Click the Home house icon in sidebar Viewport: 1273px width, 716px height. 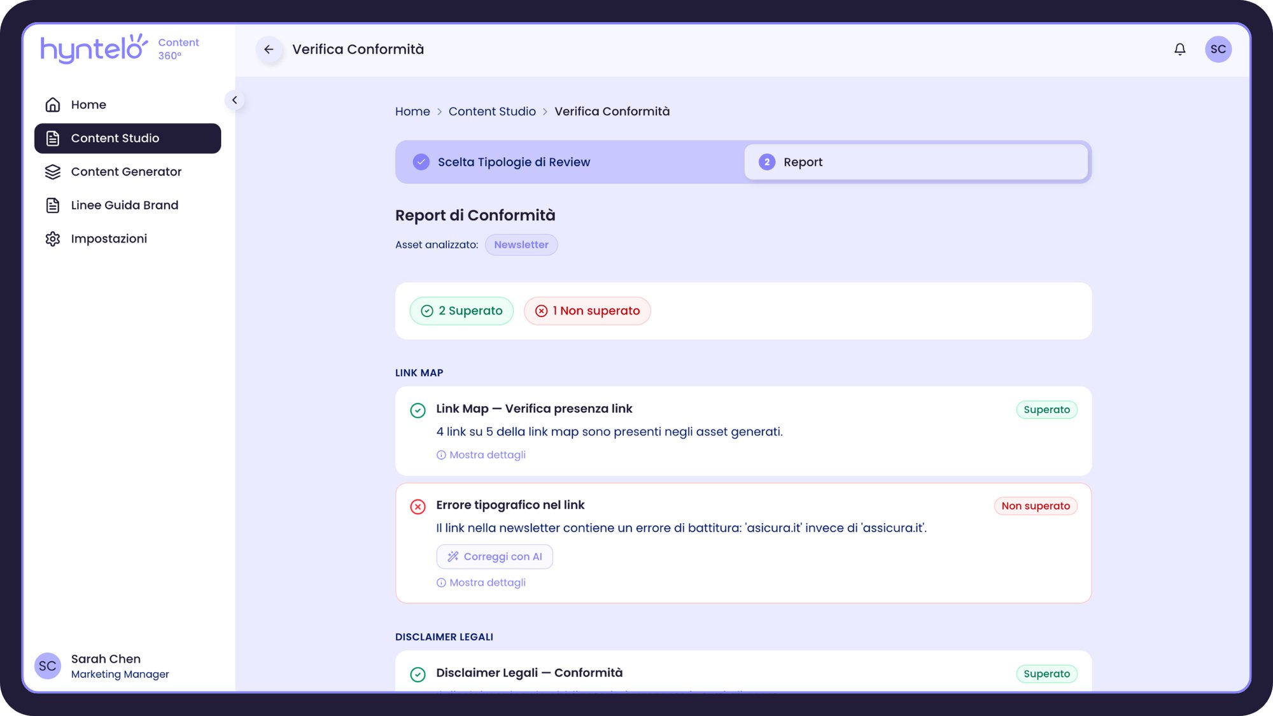(53, 104)
